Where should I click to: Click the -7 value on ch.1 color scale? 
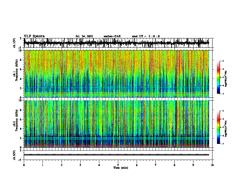pyautogui.click(x=222, y=94)
